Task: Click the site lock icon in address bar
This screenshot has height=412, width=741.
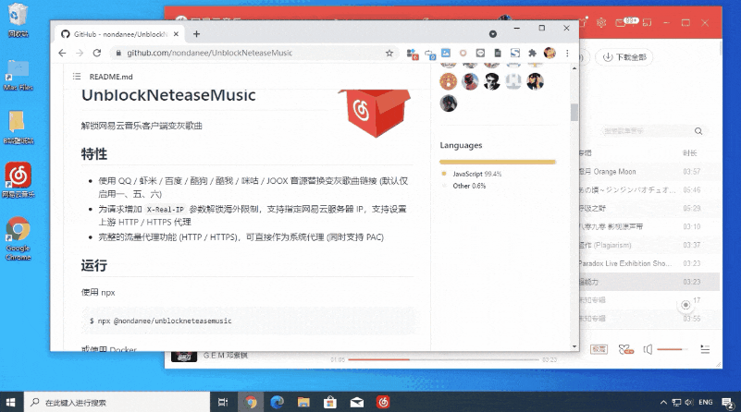Action: click(x=118, y=54)
